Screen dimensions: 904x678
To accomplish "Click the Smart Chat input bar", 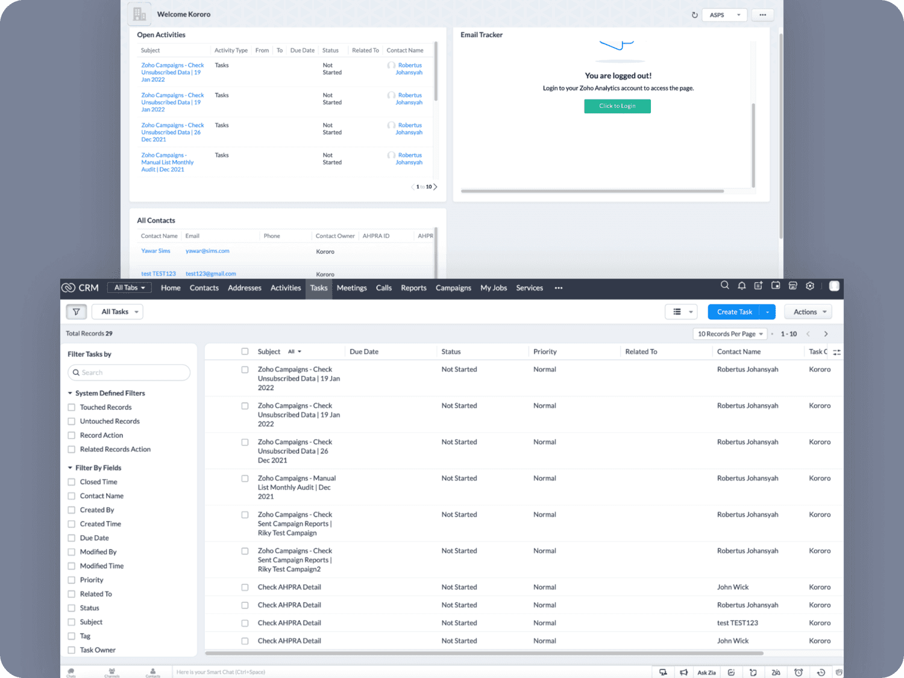I will click(x=412, y=672).
